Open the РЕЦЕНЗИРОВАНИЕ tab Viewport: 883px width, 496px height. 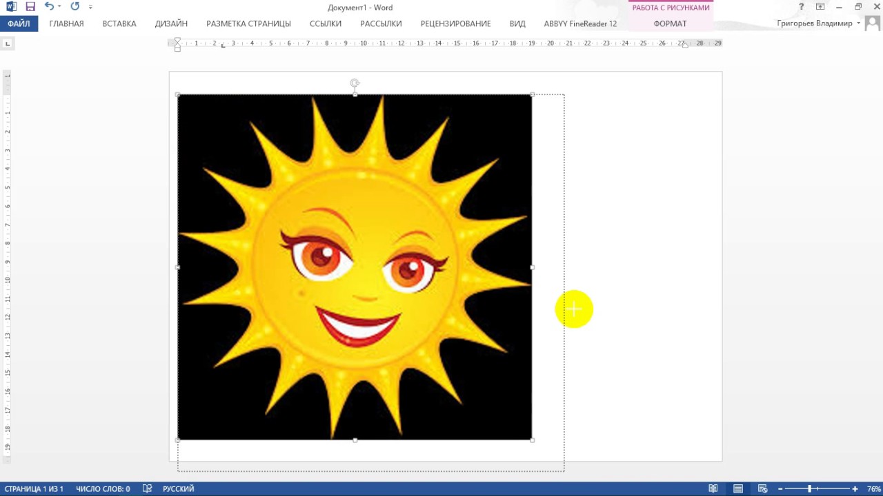pyautogui.click(x=456, y=23)
